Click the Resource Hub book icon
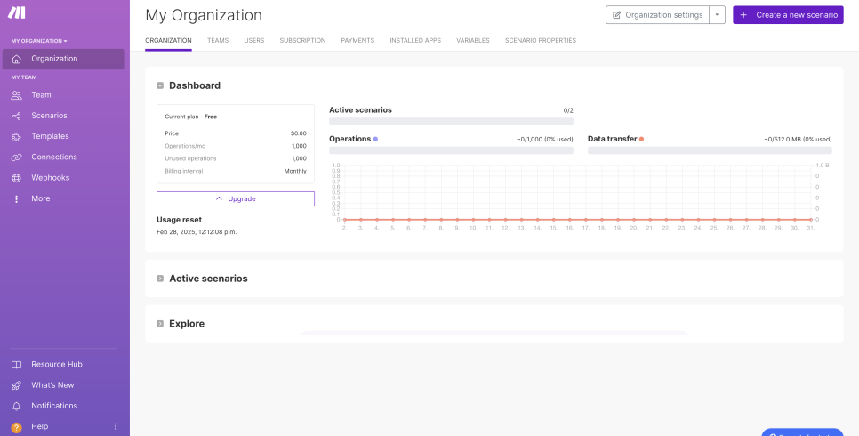859x436 pixels. tap(16, 365)
